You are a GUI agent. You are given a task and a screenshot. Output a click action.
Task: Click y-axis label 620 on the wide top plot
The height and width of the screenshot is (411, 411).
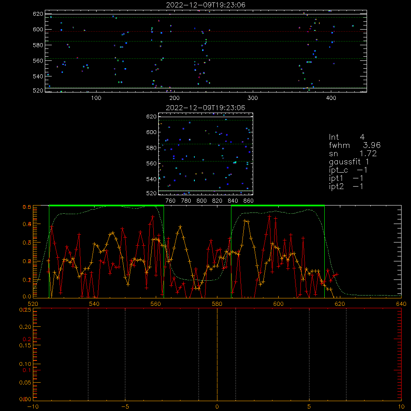[38, 14]
